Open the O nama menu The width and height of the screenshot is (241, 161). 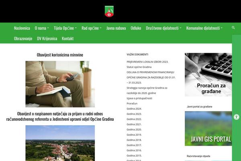coord(41,28)
